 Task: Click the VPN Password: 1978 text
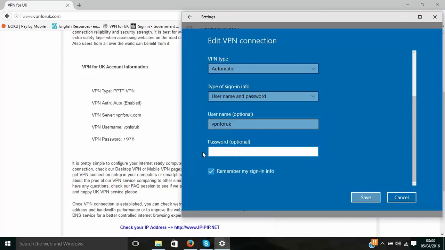[x=113, y=139]
